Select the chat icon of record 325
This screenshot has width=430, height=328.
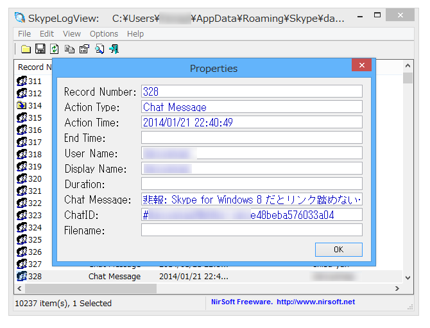(22, 239)
